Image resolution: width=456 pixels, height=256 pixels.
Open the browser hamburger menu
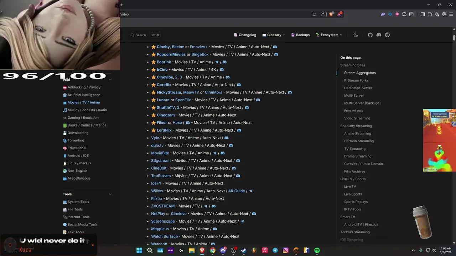tap(451, 14)
